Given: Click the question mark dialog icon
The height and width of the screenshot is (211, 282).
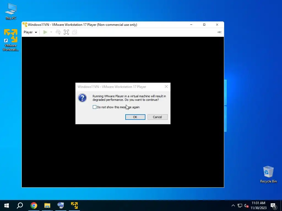Looking at the screenshot, I should point(82,98).
